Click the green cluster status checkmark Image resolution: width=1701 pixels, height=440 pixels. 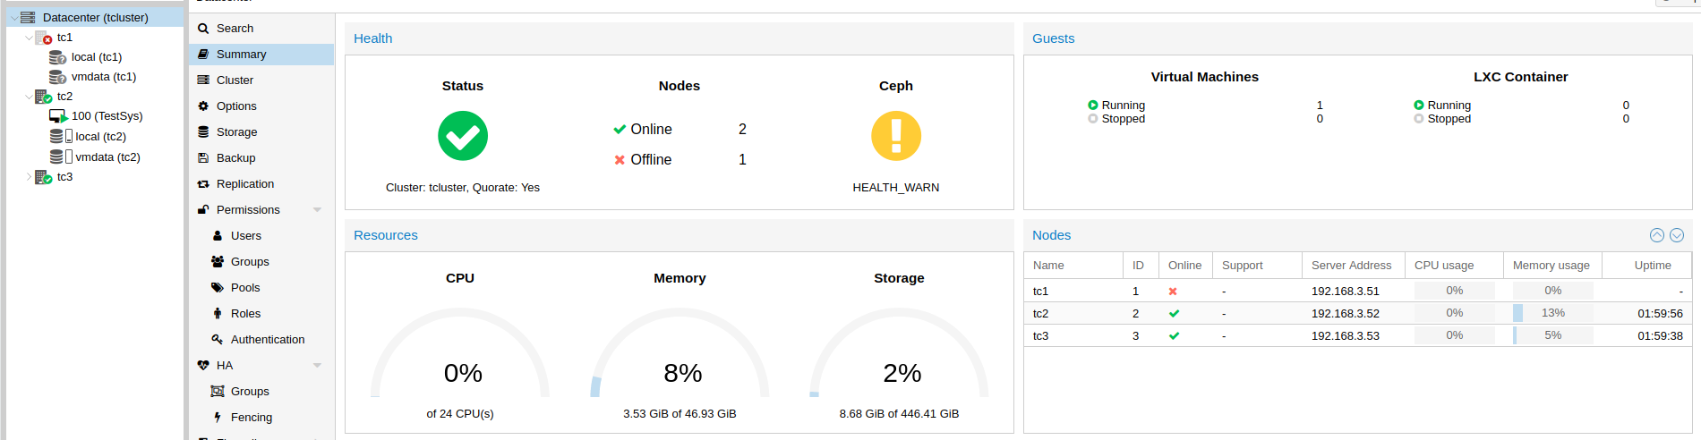463,136
